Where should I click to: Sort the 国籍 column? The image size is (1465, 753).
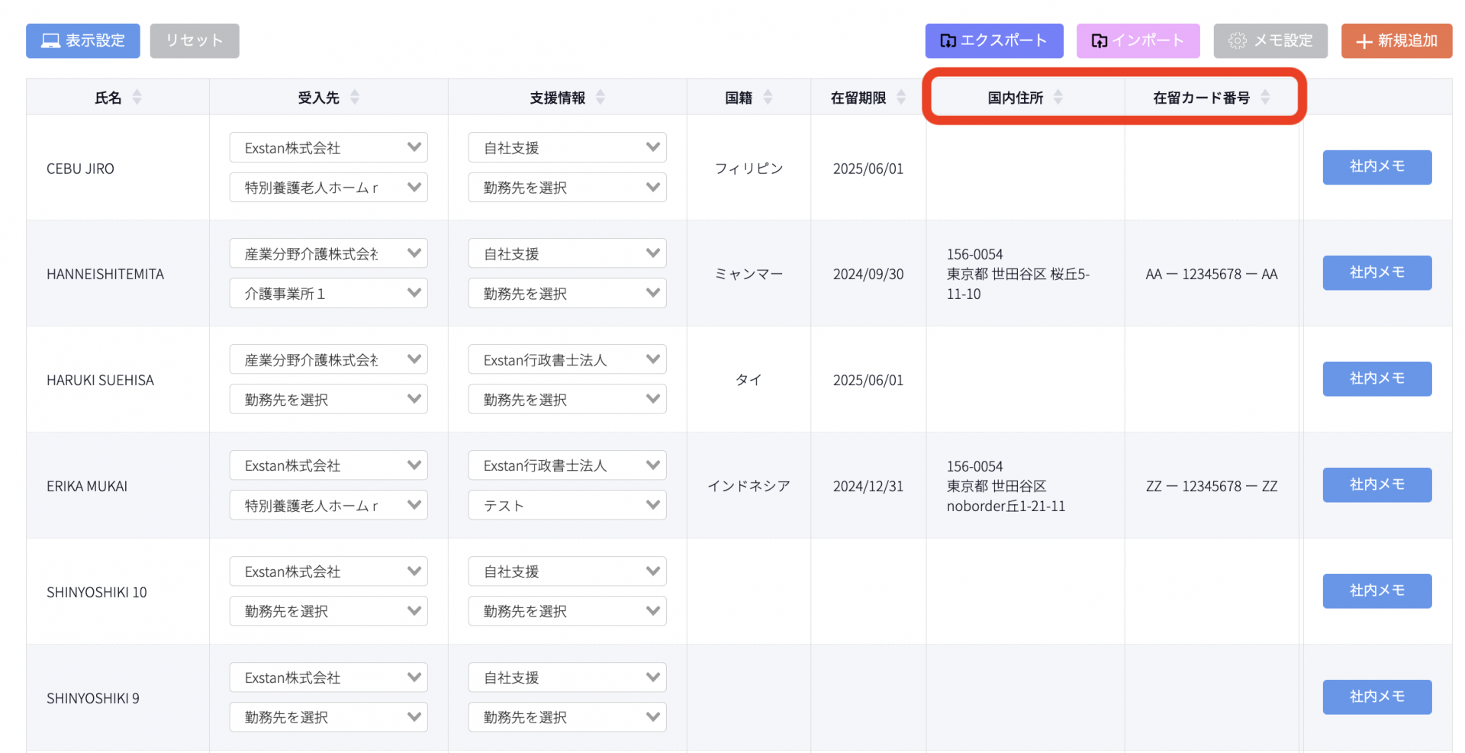point(768,97)
